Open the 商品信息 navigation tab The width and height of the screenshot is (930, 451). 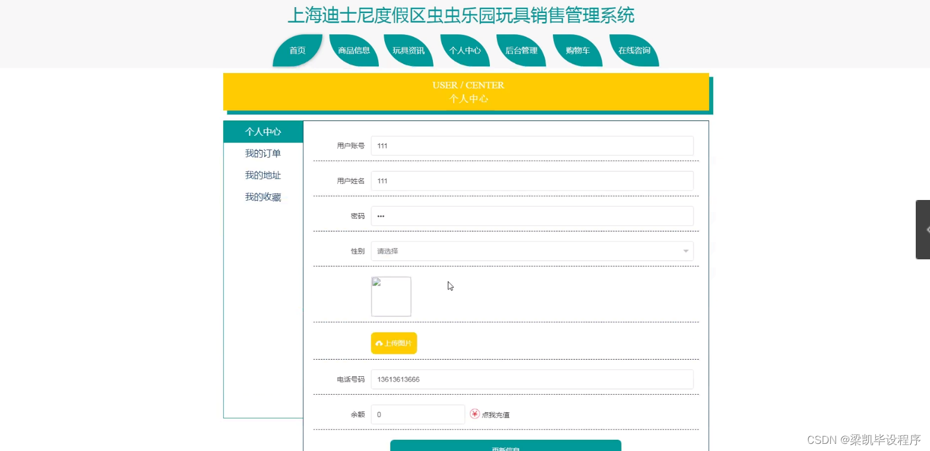[354, 50]
